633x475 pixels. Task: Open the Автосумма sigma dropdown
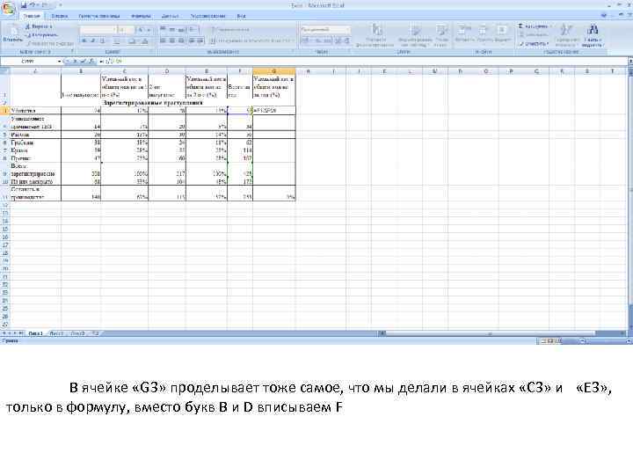click(x=535, y=26)
